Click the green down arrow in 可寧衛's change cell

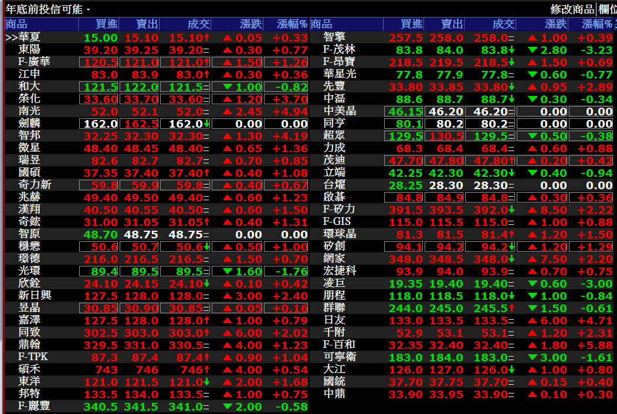533,358
